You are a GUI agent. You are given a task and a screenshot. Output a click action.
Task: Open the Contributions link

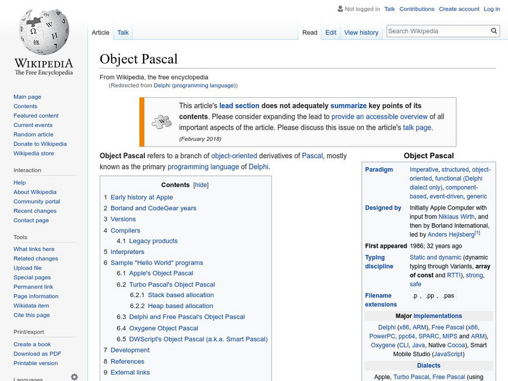pos(417,9)
